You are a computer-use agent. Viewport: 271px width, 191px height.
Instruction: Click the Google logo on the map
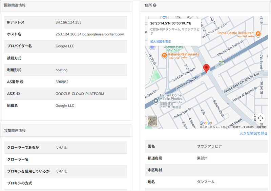[x=206, y=122]
